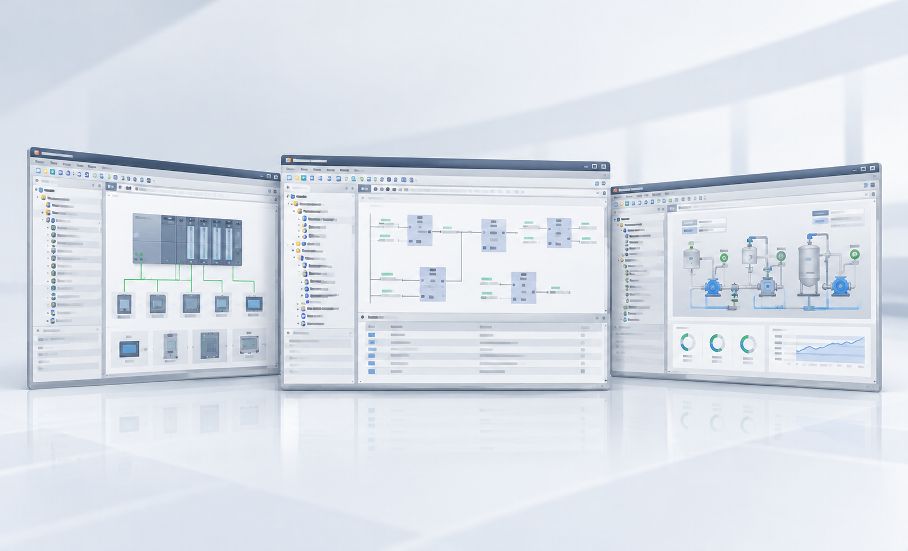This screenshot has height=551, width=908.
Task: Switch to the dark editor tab in the center window
Action: [x=364, y=189]
